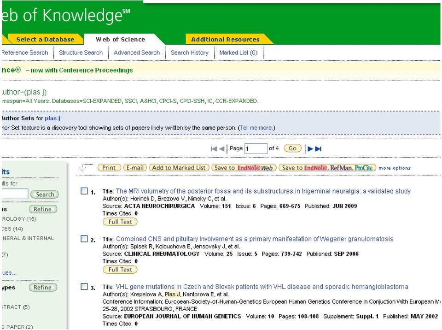Click Full Text button for result 1

coord(120,222)
